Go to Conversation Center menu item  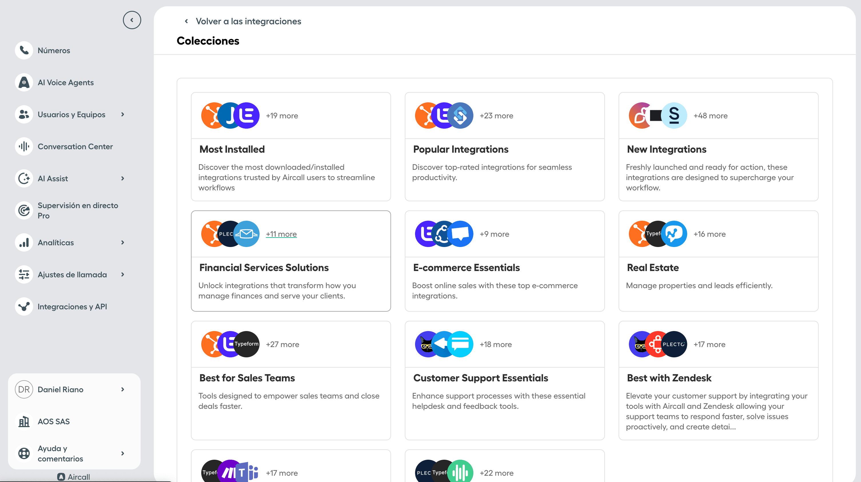click(75, 146)
